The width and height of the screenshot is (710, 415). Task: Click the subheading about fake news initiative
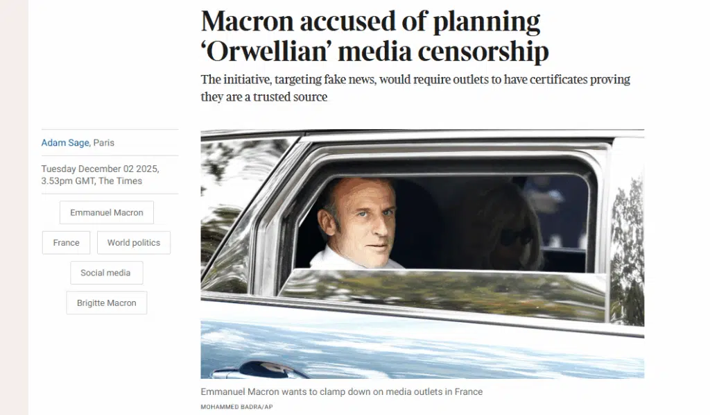(415, 87)
